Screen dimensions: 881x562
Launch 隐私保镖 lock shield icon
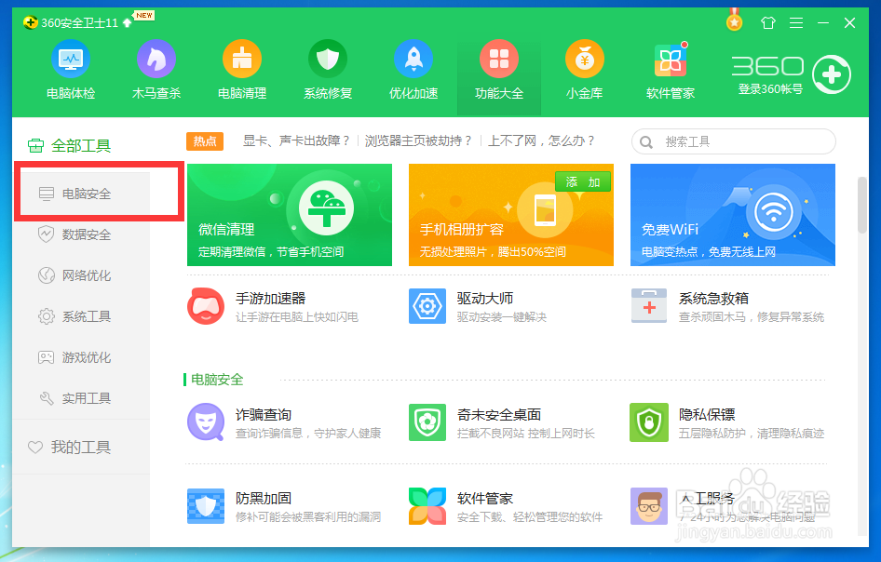[649, 422]
